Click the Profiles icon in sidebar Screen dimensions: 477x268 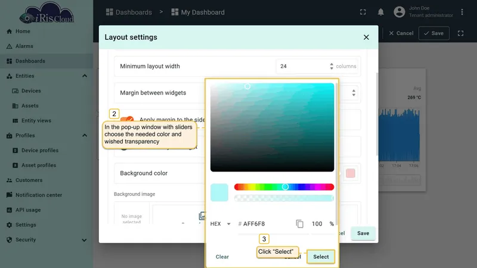[x=9, y=136]
